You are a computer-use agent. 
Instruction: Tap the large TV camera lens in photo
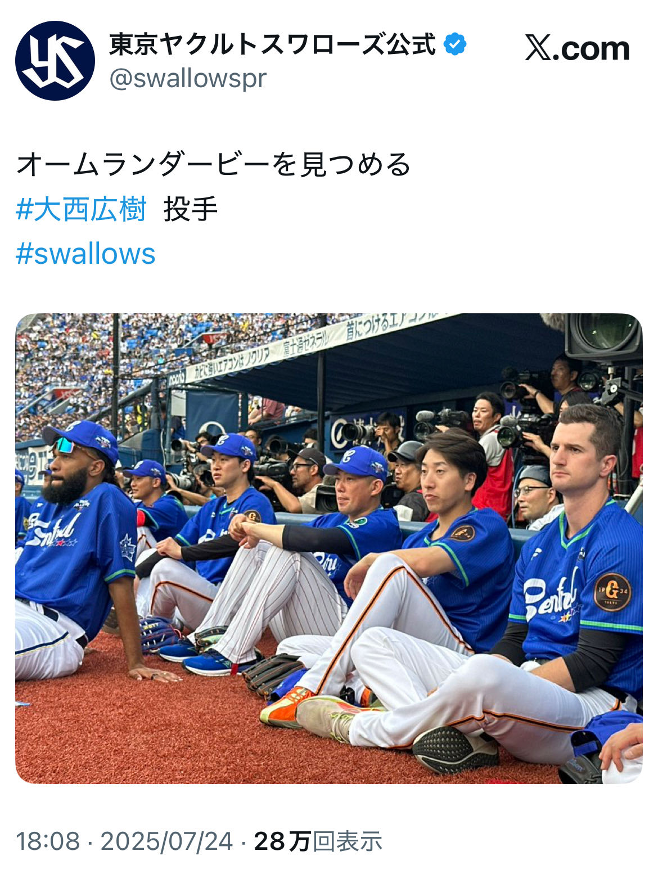tap(604, 336)
